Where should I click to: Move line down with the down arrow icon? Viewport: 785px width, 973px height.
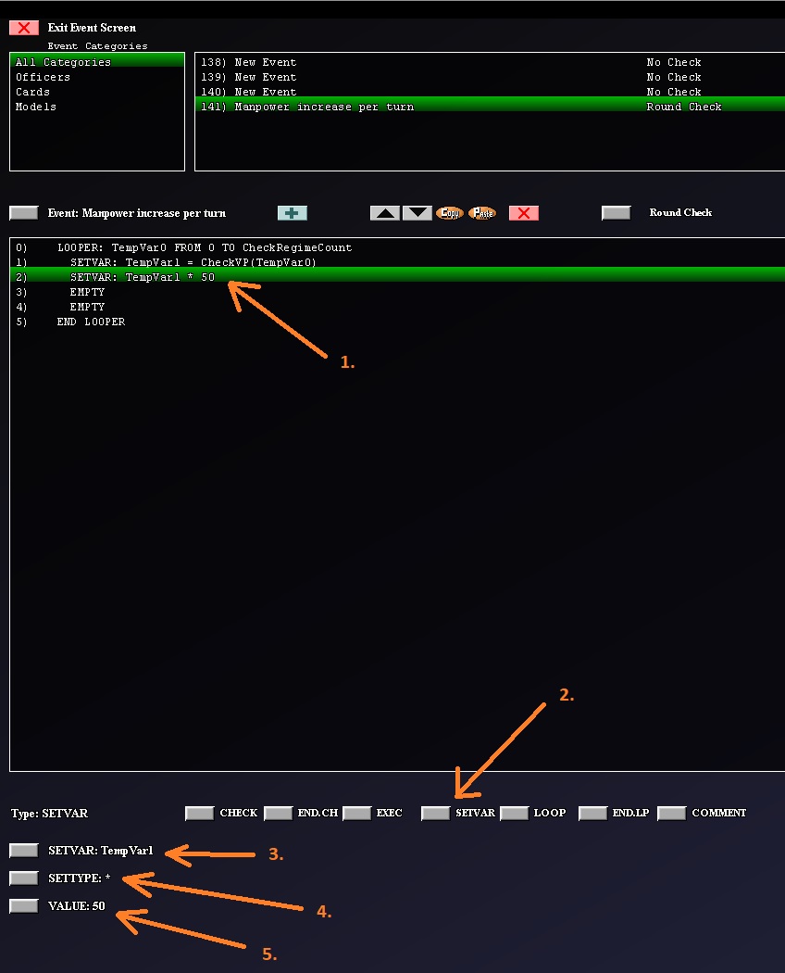pos(417,213)
